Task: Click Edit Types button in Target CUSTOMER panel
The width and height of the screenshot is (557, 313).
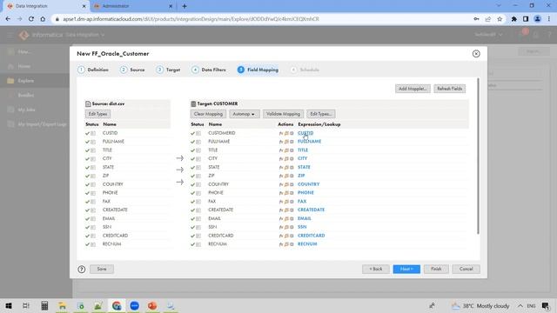Action: [x=321, y=114]
